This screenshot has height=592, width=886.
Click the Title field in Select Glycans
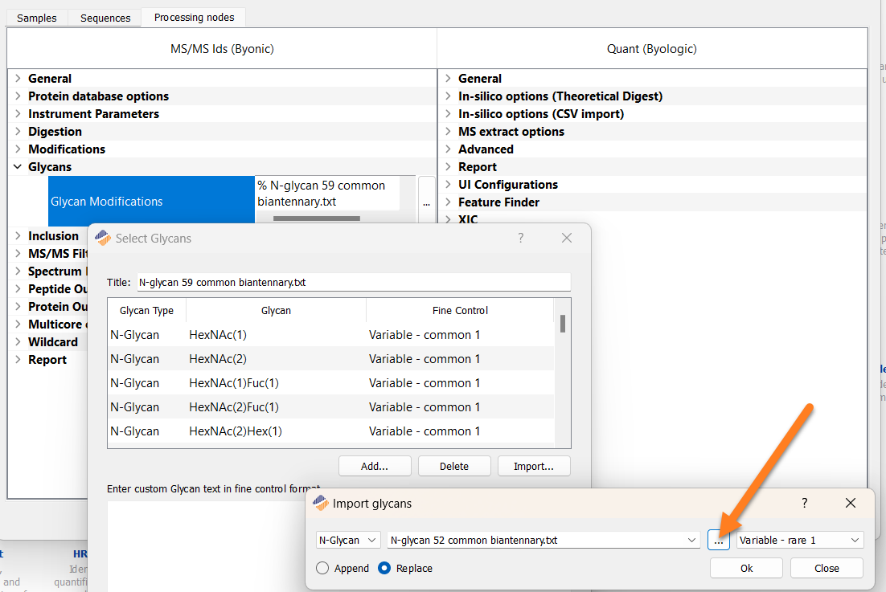pos(354,282)
